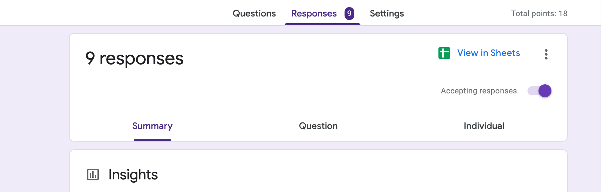
Task: Click the purple 9 responses count badge
Action: (349, 14)
